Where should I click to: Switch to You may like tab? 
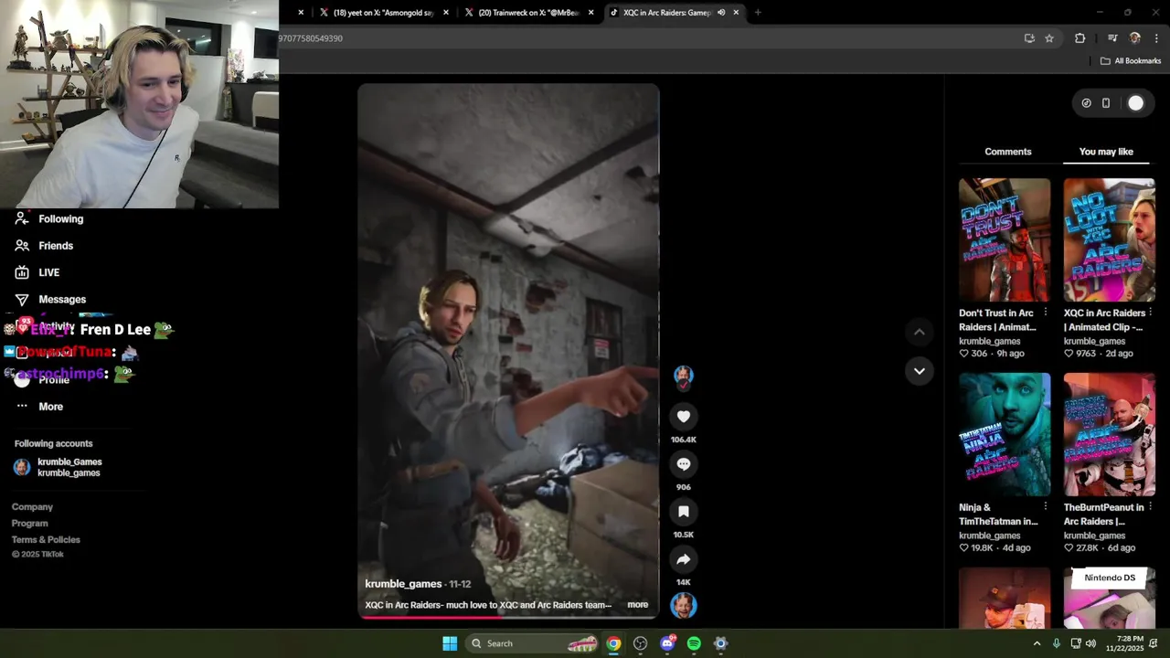[x=1106, y=152]
